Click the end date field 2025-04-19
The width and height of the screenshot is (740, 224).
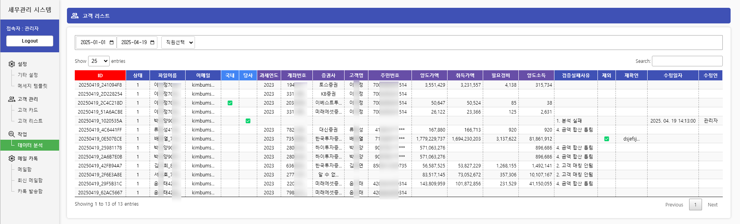pos(137,43)
